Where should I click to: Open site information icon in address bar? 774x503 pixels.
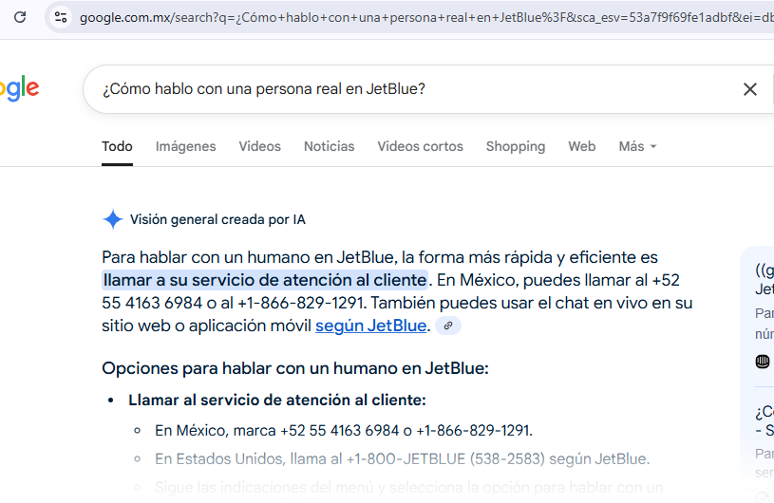61,17
